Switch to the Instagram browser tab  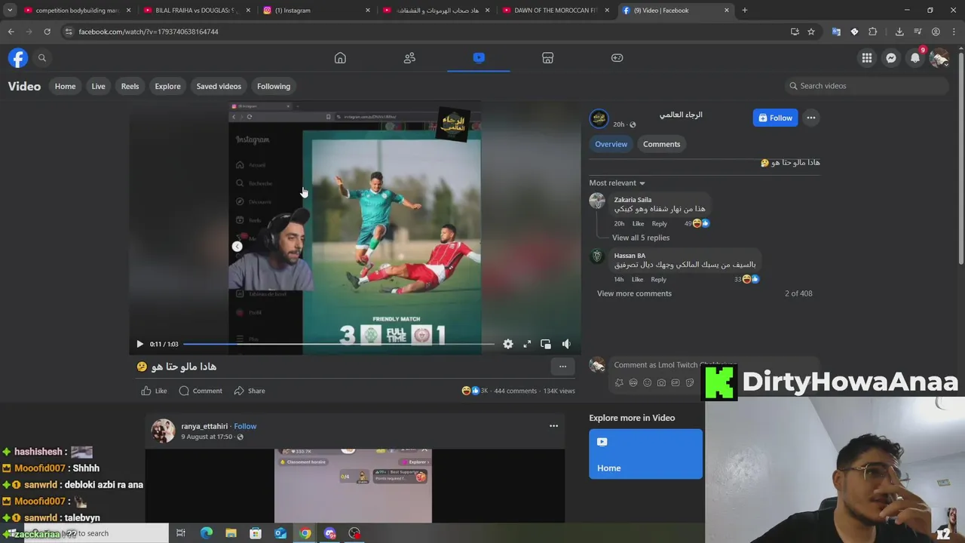click(317, 11)
